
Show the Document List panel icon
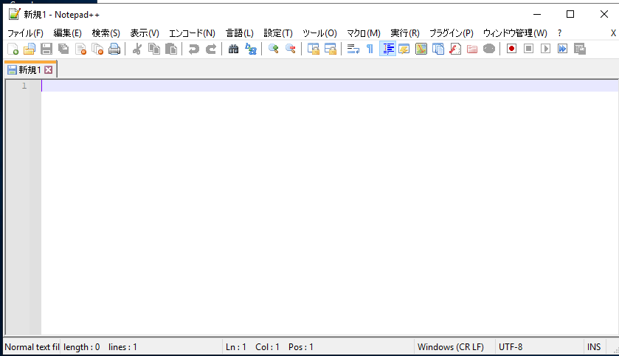click(438, 49)
